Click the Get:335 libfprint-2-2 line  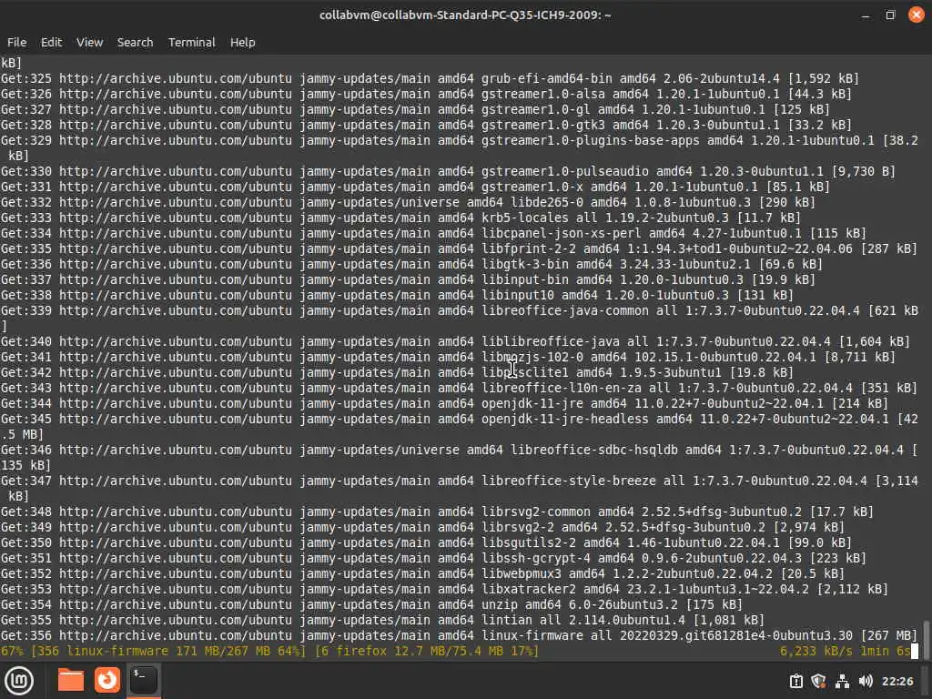[x=459, y=248]
